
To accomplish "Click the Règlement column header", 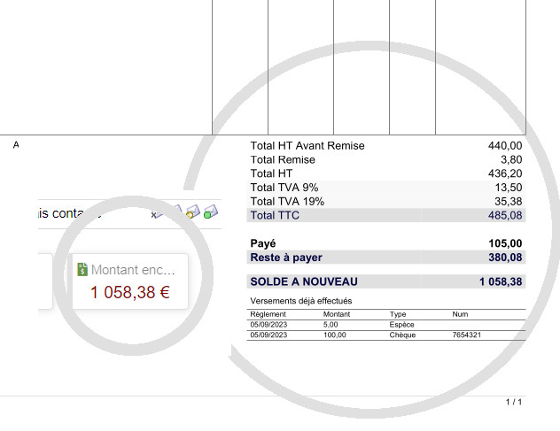I will (268, 314).
